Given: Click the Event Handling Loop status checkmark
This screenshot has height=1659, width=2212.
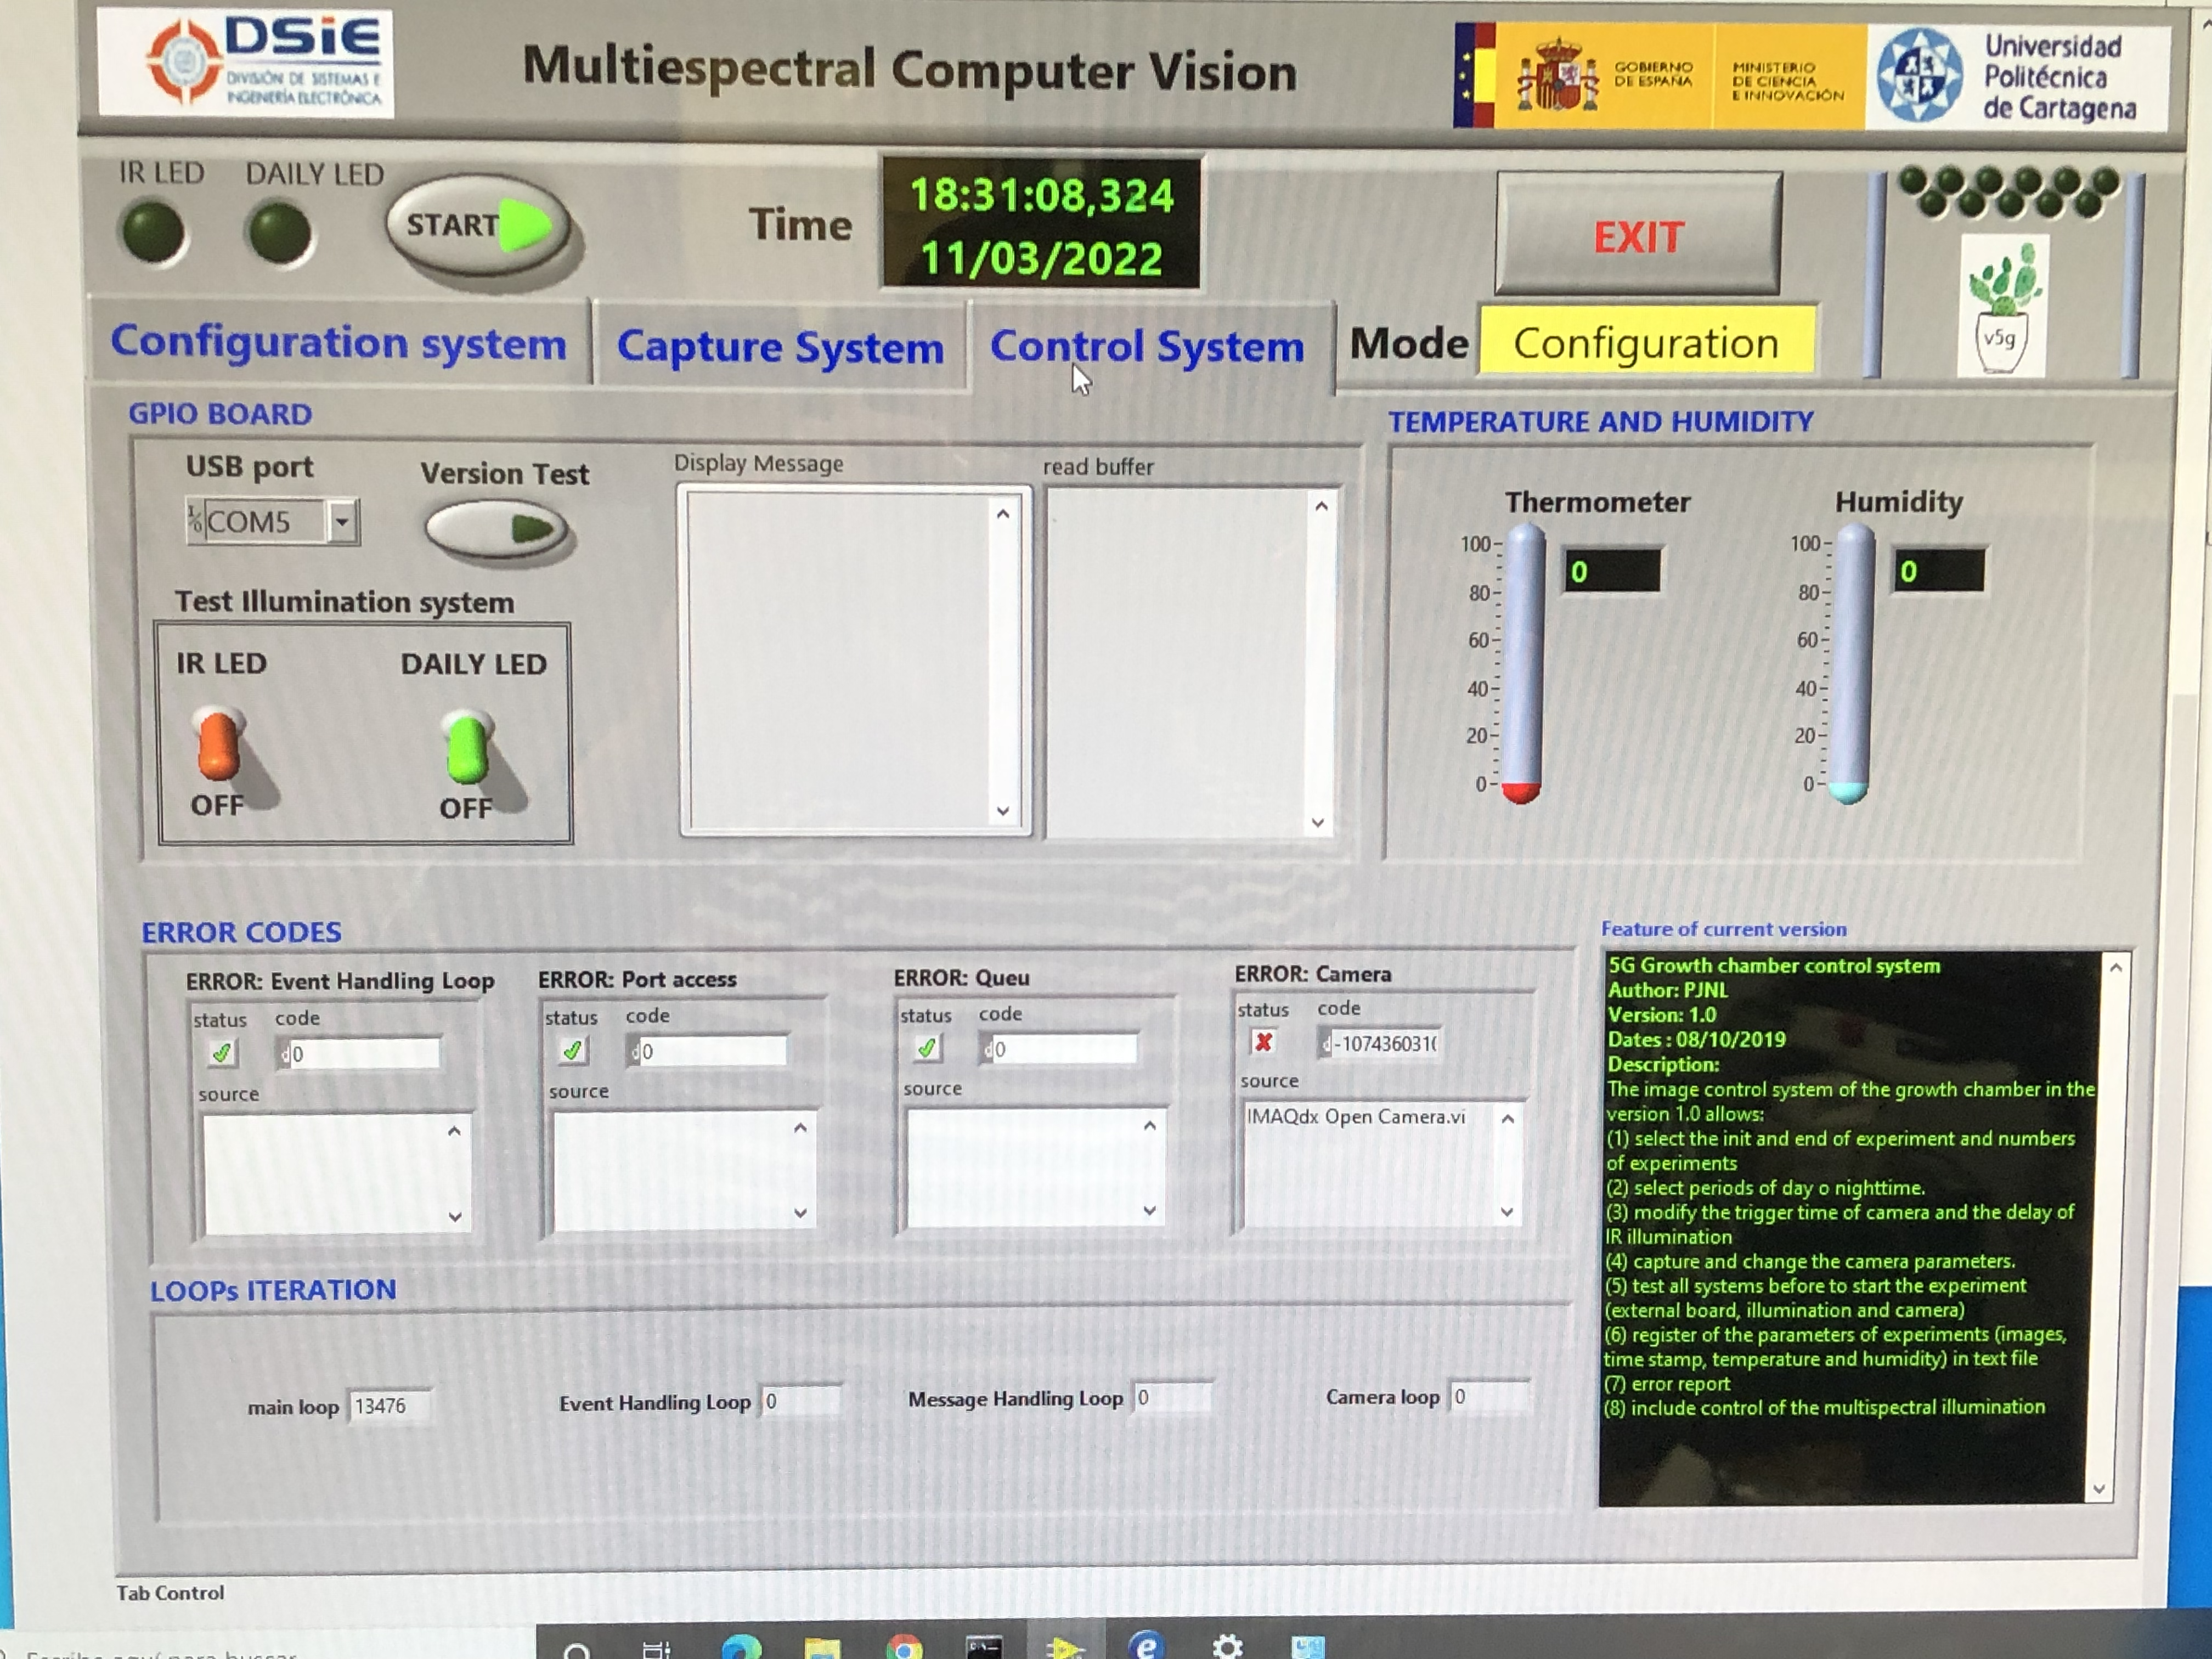Looking at the screenshot, I should click(221, 1052).
